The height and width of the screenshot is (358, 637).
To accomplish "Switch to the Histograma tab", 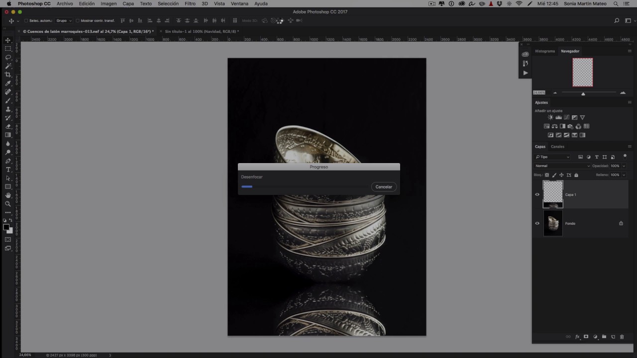I will pos(545,51).
